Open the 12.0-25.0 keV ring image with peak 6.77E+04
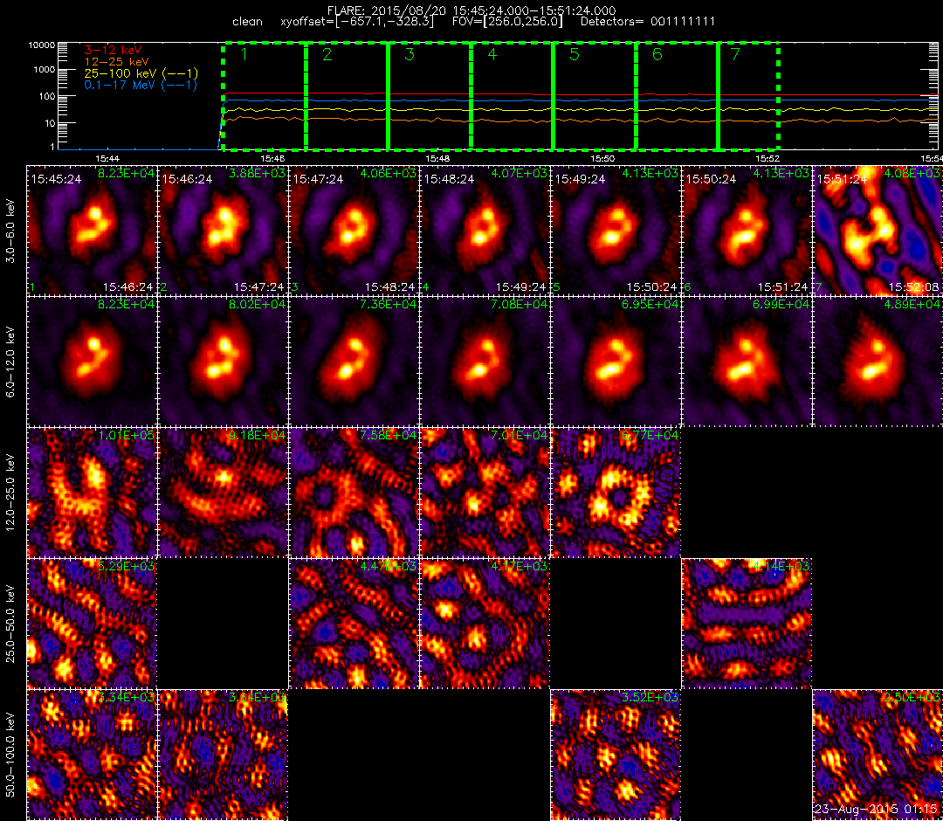The width and height of the screenshot is (943, 821). coord(616,493)
